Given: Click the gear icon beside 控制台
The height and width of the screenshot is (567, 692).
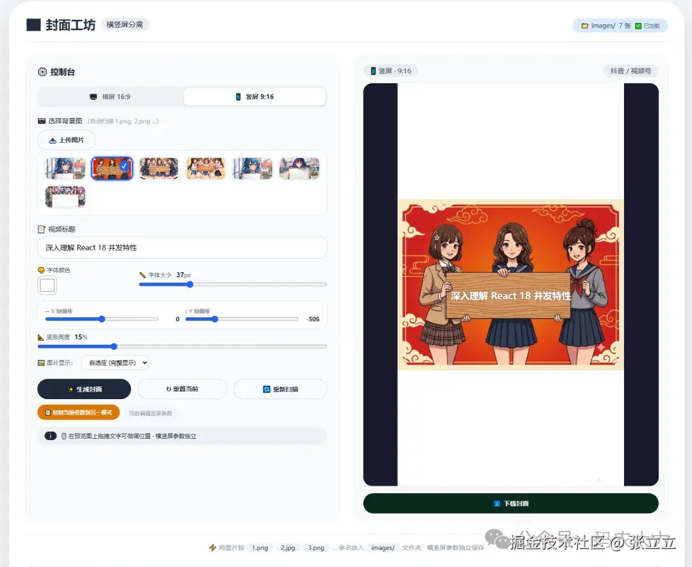Looking at the screenshot, I should coord(42,72).
